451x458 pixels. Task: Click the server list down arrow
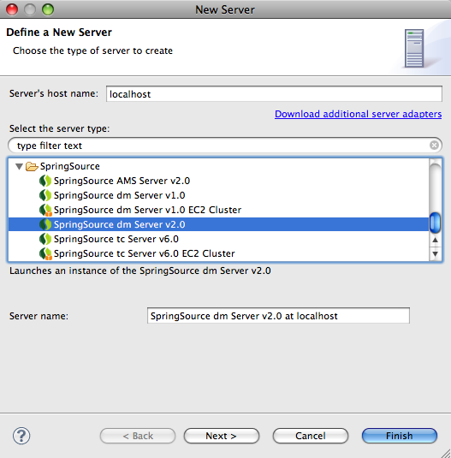[x=435, y=254]
